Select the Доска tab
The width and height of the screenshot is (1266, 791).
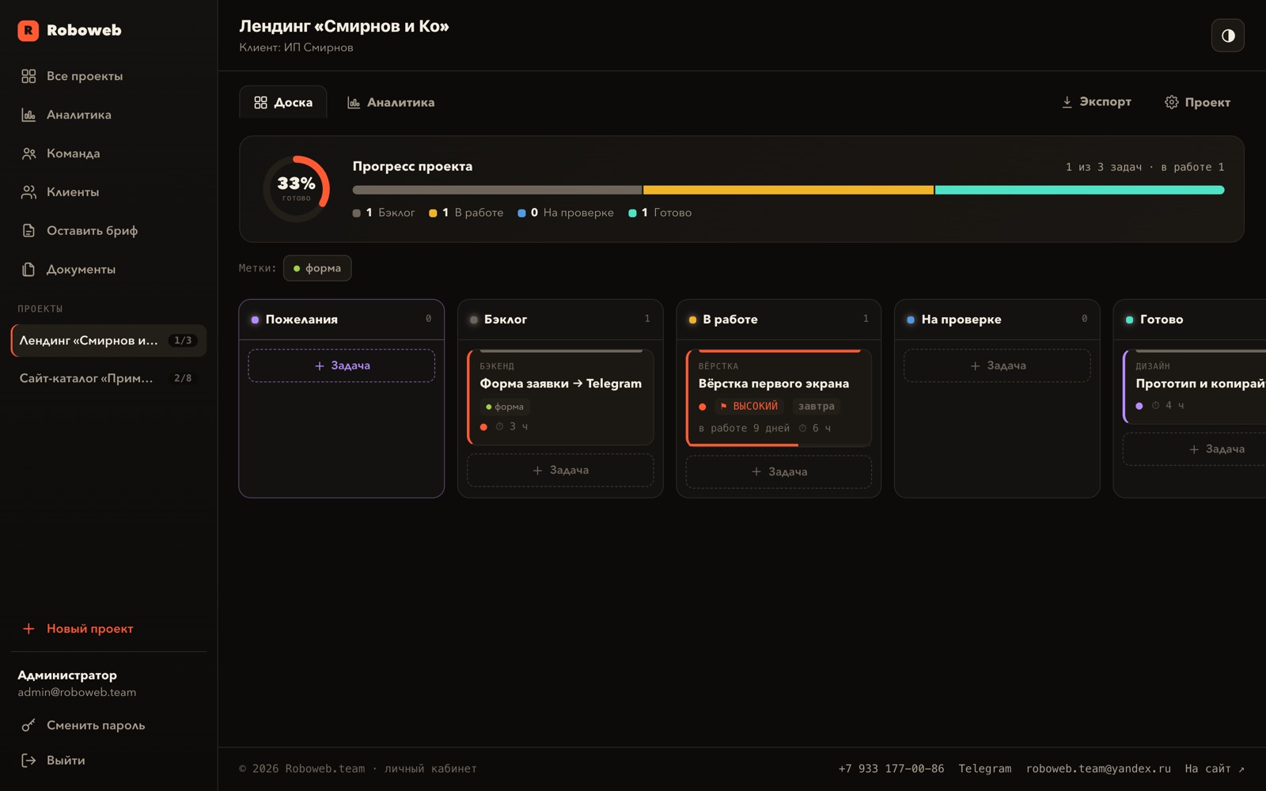(283, 102)
